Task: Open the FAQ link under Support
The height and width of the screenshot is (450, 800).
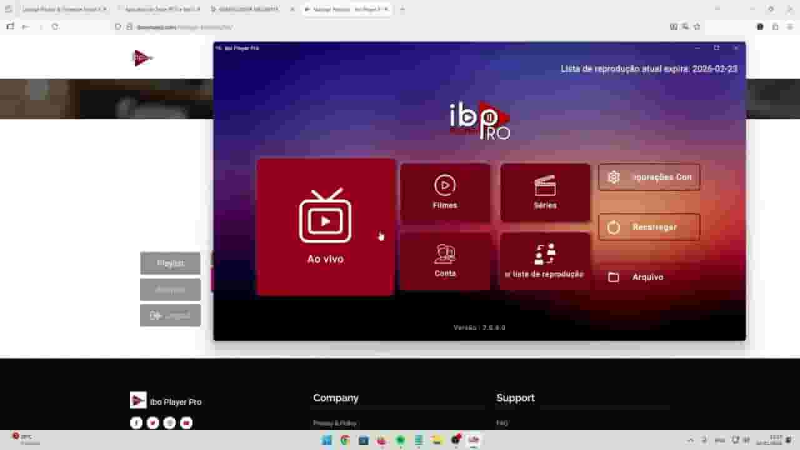Action: 502,423
